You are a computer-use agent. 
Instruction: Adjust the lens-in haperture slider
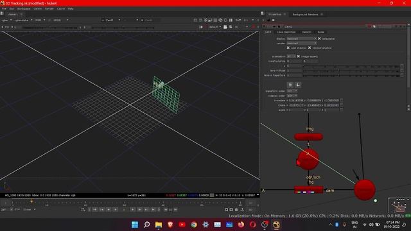point(352,75)
